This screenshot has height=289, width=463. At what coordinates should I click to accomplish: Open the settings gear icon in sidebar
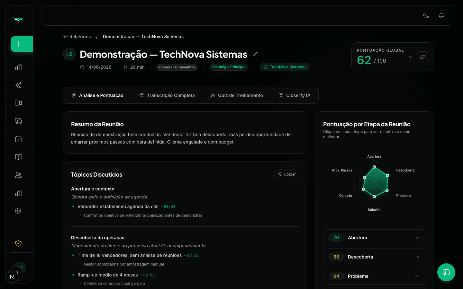(18, 211)
